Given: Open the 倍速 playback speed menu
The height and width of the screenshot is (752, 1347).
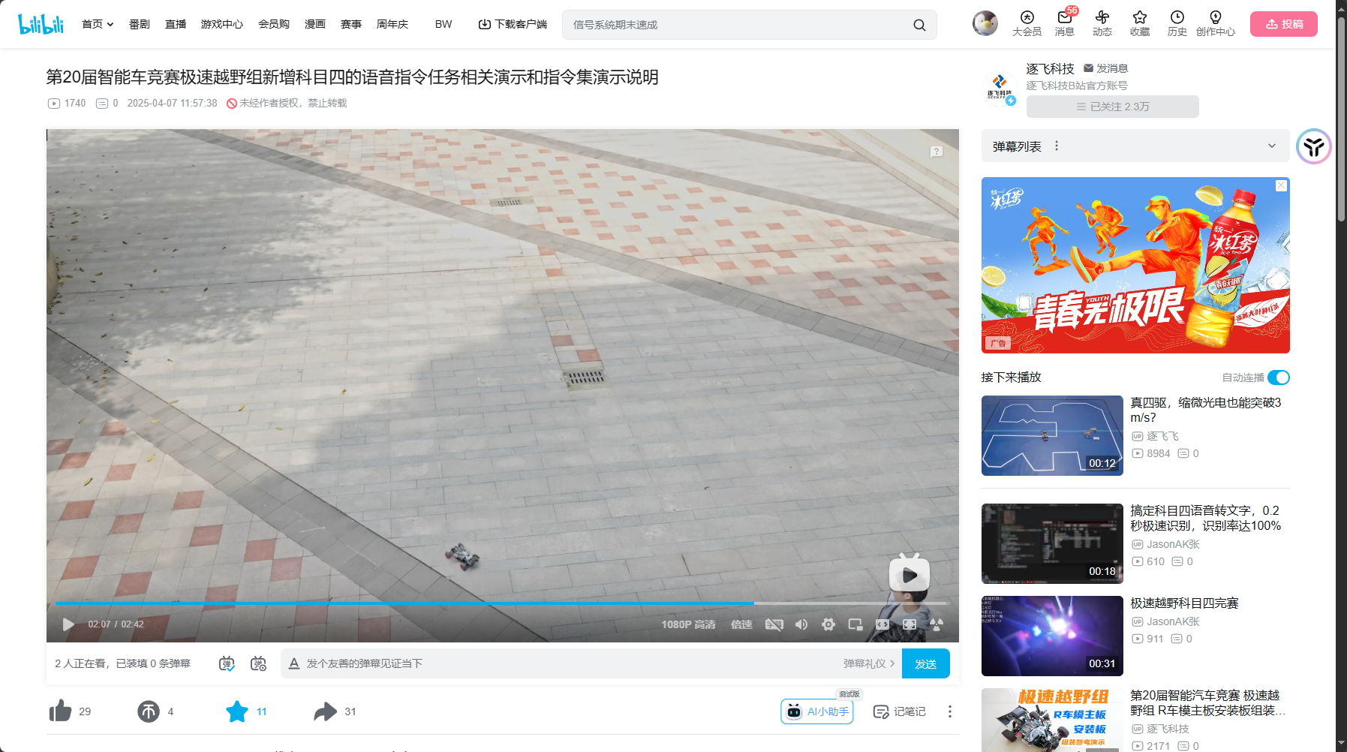Looking at the screenshot, I should point(741,624).
